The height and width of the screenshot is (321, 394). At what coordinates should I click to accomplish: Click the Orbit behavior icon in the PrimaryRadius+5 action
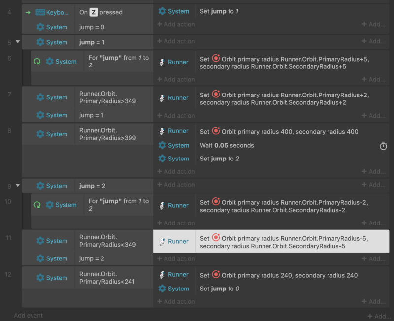[x=216, y=58]
